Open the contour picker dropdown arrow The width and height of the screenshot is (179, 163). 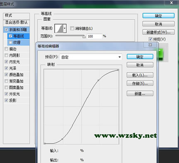pyautogui.click(x=65, y=28)
